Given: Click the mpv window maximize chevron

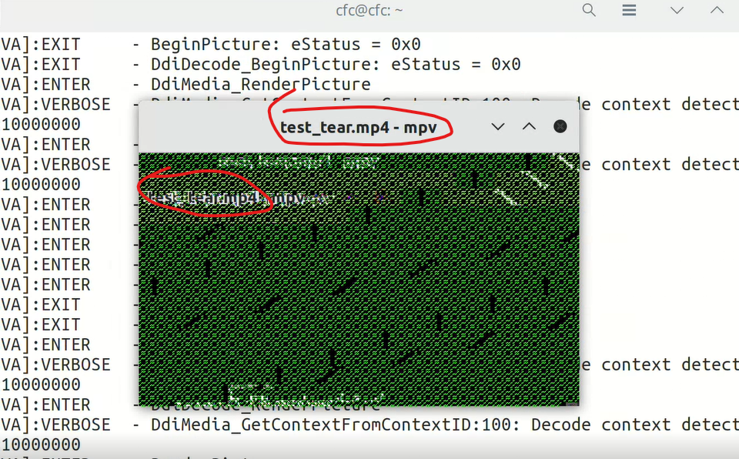Looking at the screenshot, I should point(529,126).
